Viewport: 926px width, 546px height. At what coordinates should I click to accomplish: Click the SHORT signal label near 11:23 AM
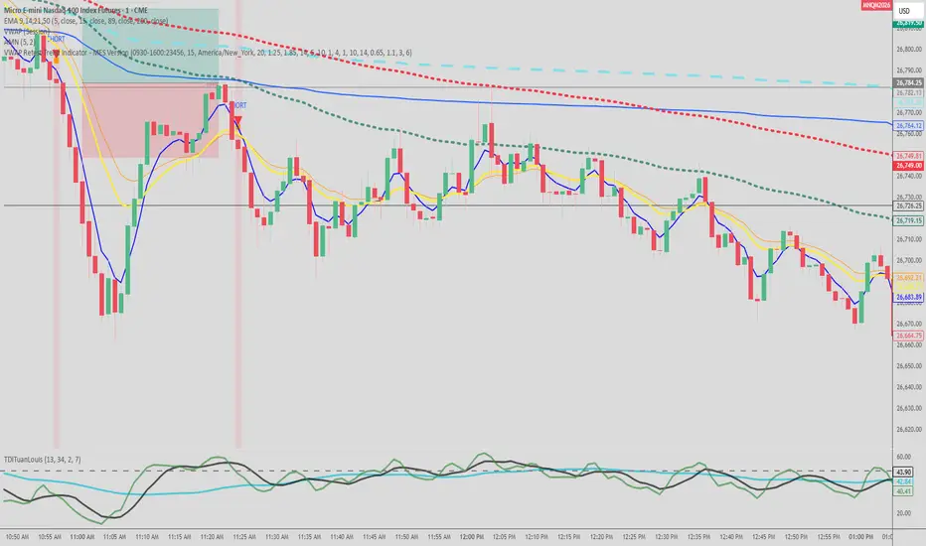click(x=239, y=105)
